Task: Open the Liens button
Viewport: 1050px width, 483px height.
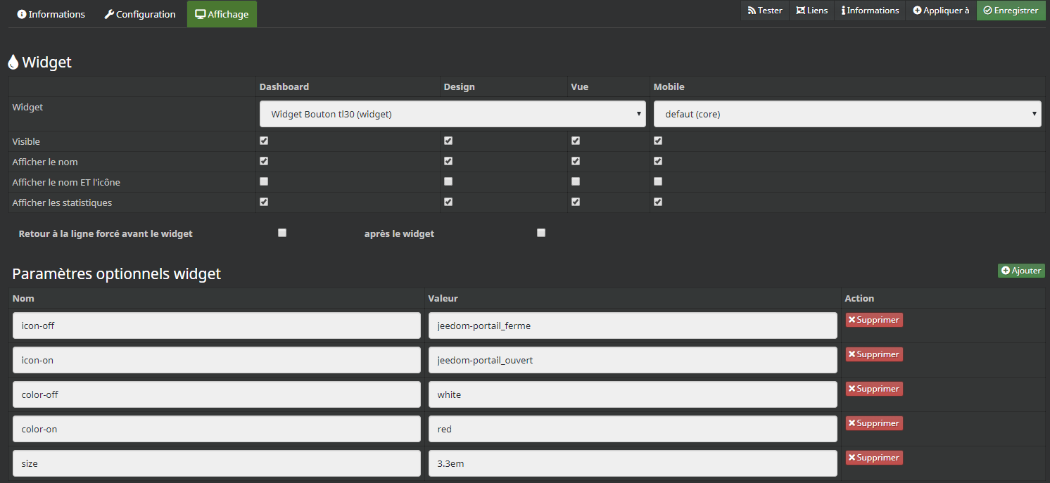Action: point(812,11)
